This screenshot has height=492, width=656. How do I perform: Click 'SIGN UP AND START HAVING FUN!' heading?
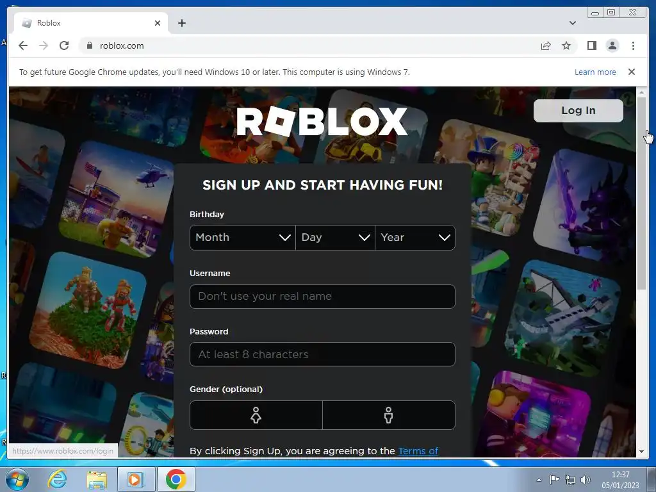tap(322, 185)
